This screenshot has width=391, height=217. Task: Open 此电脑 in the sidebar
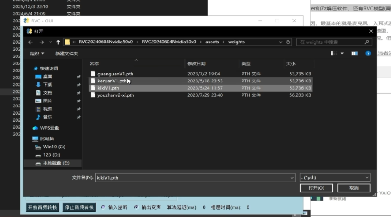[x=47, y=139]
